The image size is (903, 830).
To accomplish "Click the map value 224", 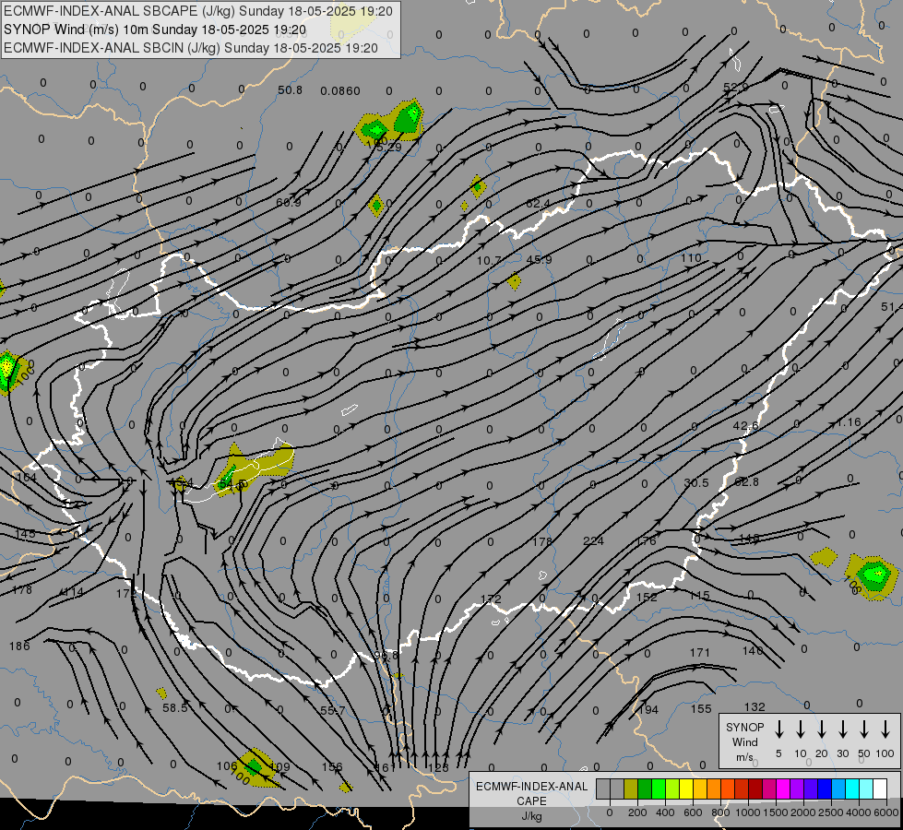I will click(593, 540).
